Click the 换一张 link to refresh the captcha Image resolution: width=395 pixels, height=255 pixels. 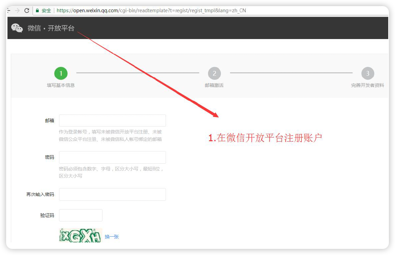tap(112, 237)
